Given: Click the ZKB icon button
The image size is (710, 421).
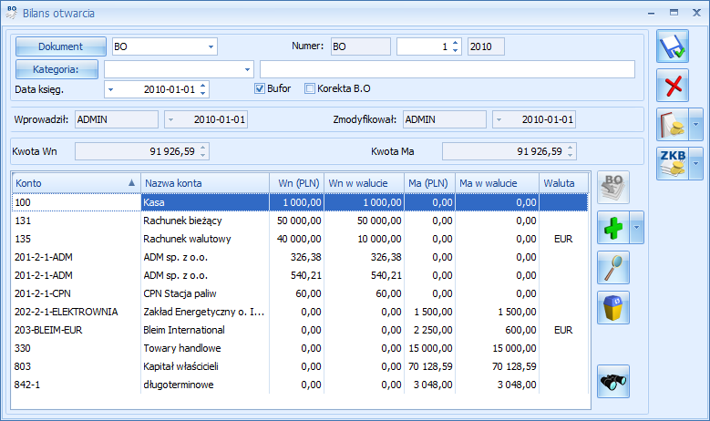Looking at the screenshot, I should click(x=673, y=163).
